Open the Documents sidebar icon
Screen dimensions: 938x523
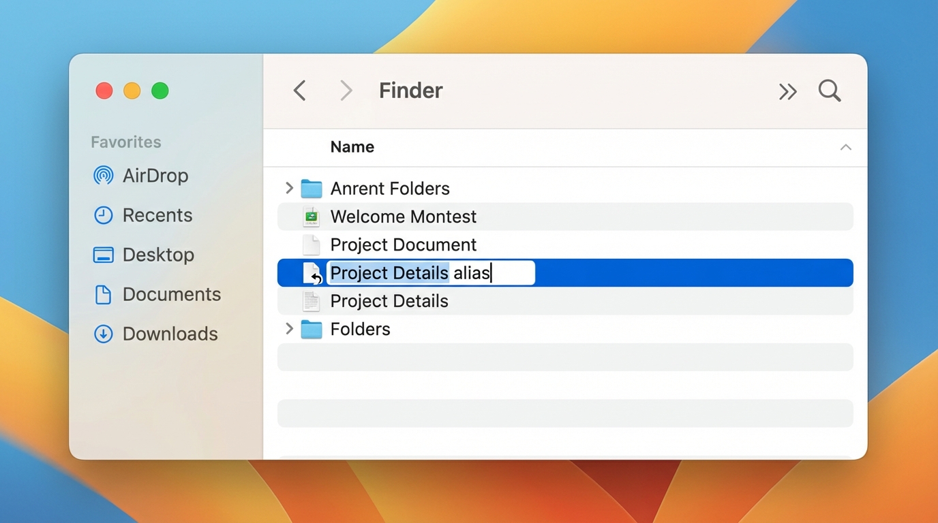coord(103,294)
